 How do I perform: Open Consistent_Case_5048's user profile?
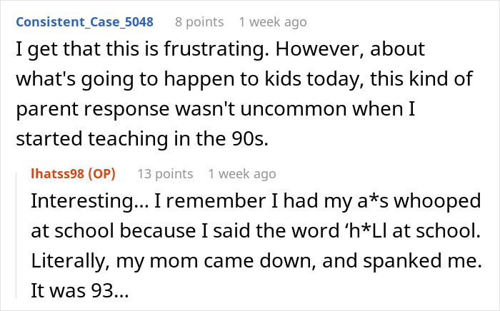[84, 22]
